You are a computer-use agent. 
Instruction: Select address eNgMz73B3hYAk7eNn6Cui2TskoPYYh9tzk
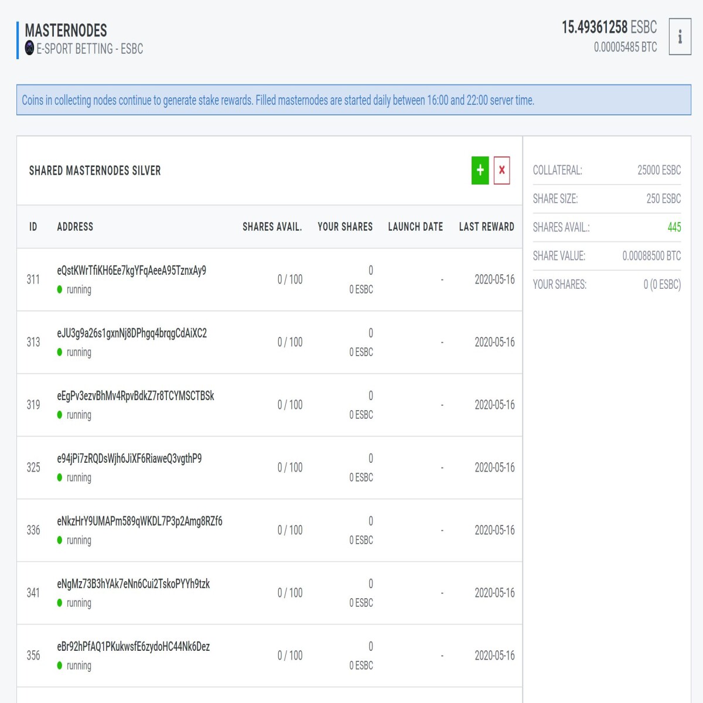pos(133,584)
